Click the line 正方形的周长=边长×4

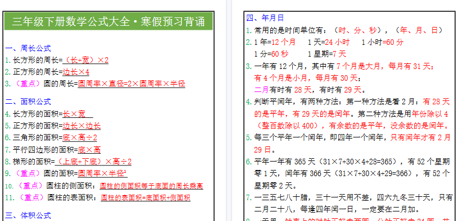(47, 72)
